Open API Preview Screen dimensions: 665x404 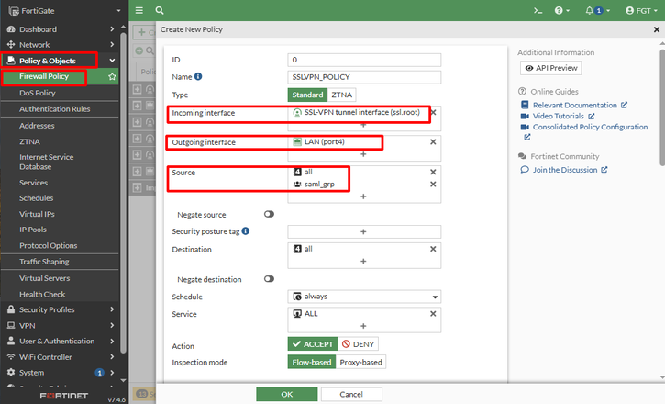(x=551, y=68)
